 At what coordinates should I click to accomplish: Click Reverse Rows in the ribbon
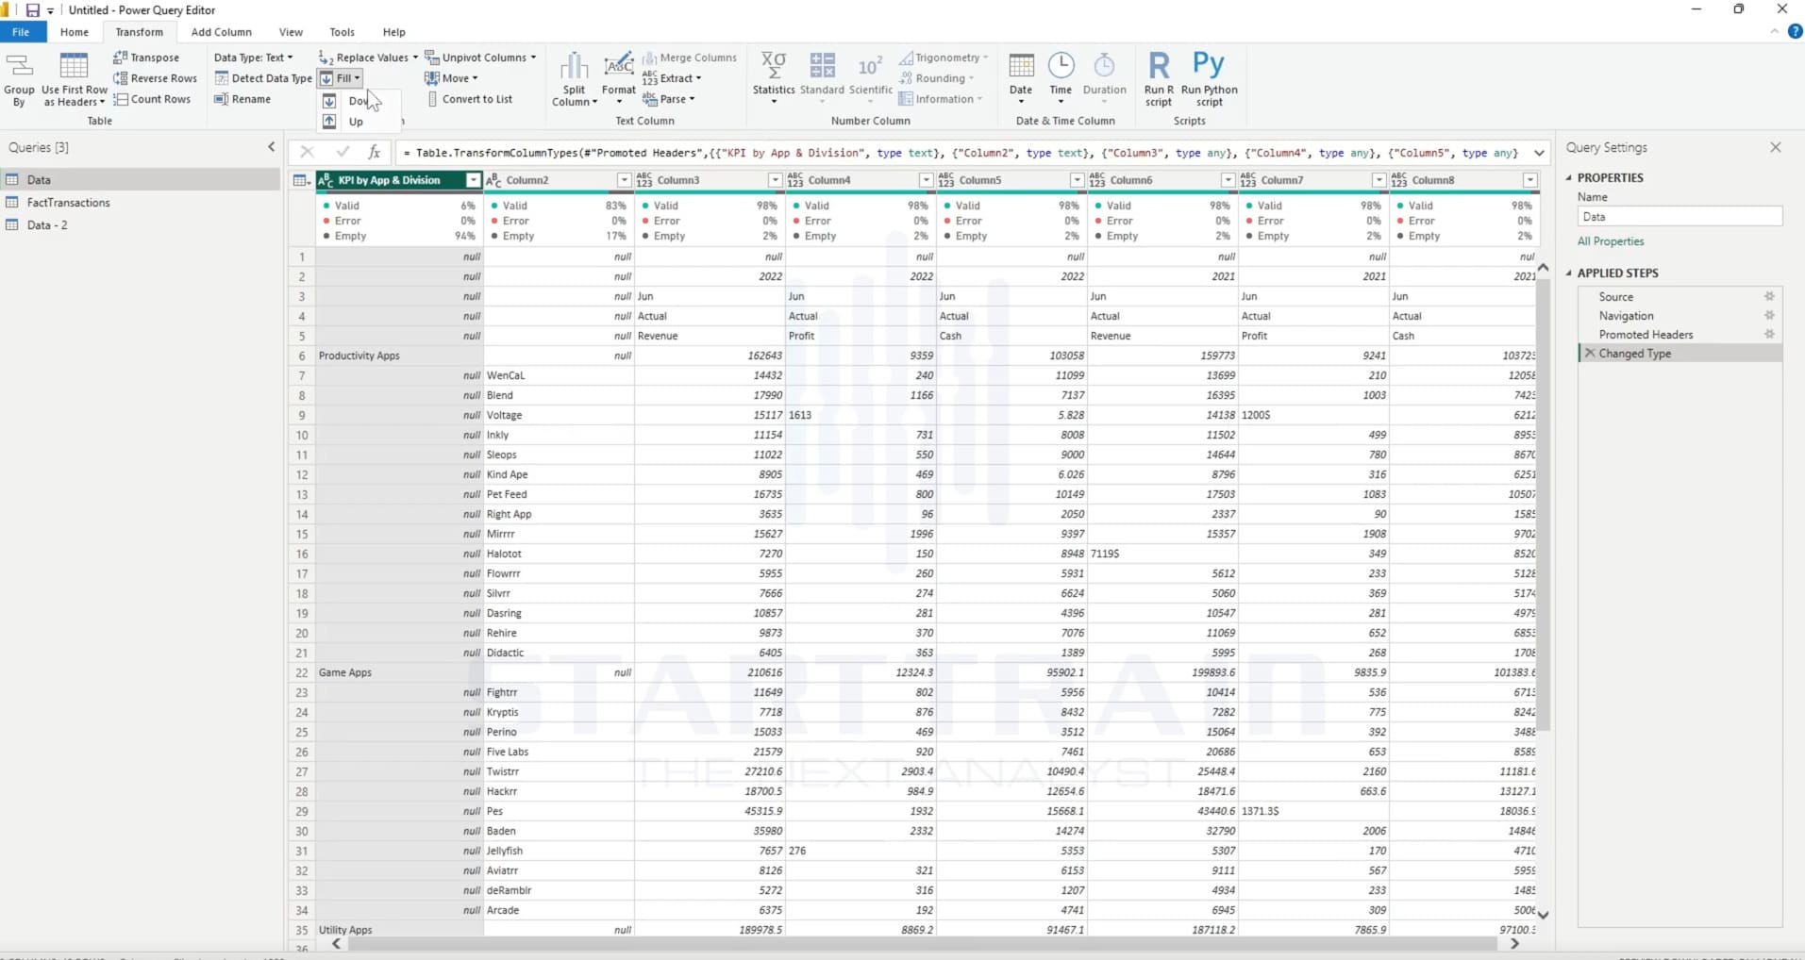tap(155, 78)
